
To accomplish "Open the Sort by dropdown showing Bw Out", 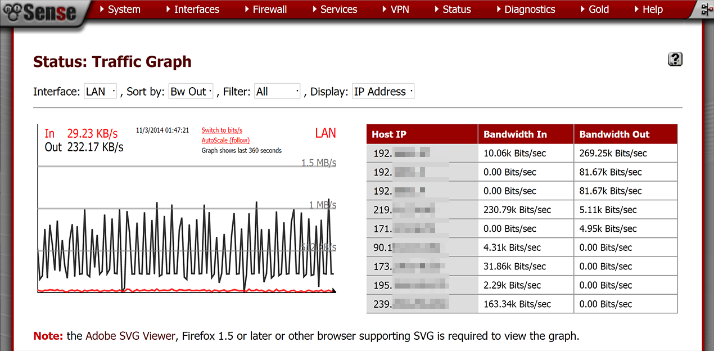I will point(191,92).
